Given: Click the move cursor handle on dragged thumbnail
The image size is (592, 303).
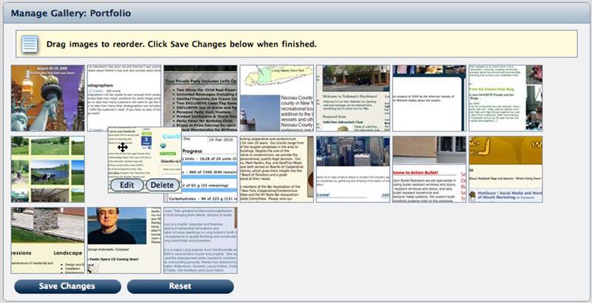Looking at the screenshot, I should (x=122, y=147).
